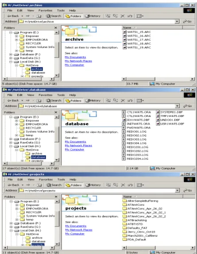Expand Database (F:) in archive window tree
The image size is (197, 254).
coord(11,55)
